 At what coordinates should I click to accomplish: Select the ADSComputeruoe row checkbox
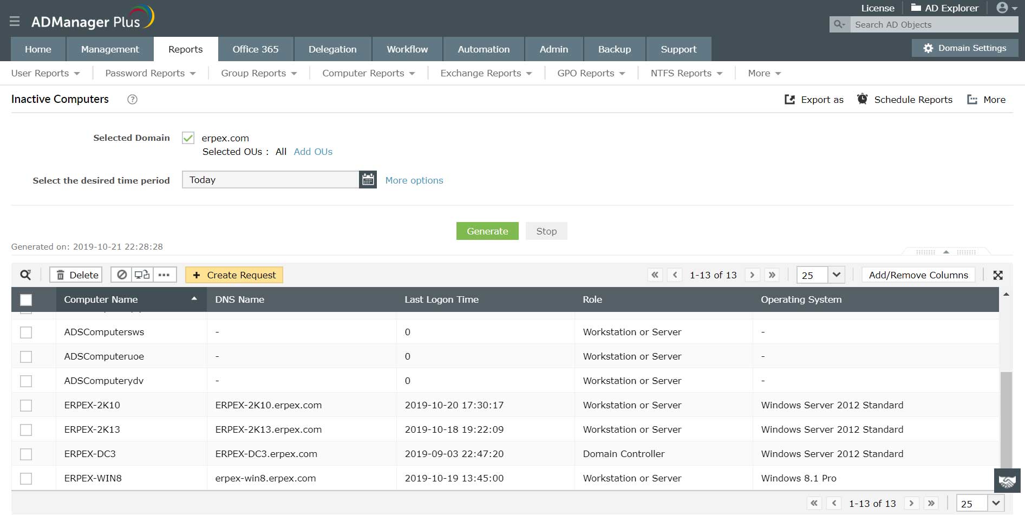pos(26,356)
